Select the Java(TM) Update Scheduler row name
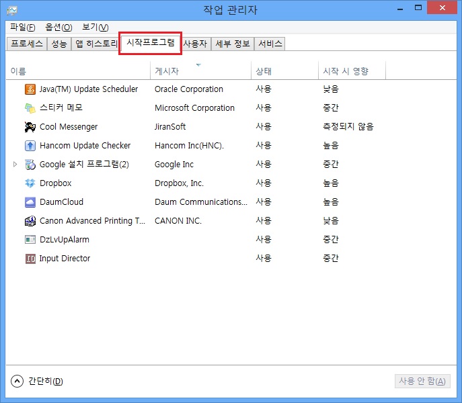Viewport: 462px width, 403px height. [89, 89]
